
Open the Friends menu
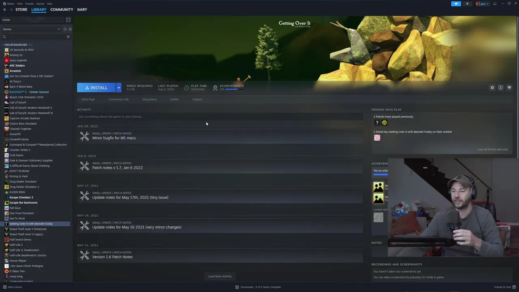click(30, 4)
